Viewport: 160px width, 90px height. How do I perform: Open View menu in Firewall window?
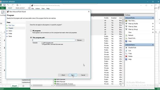point(43,8)
